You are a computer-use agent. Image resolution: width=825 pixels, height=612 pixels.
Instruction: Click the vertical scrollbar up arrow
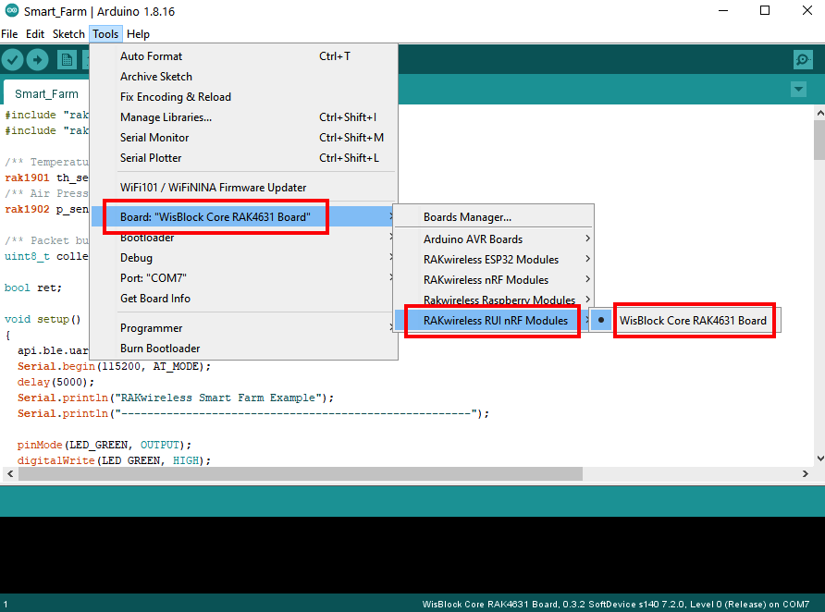pyautogui.click(x=819, y=113)
